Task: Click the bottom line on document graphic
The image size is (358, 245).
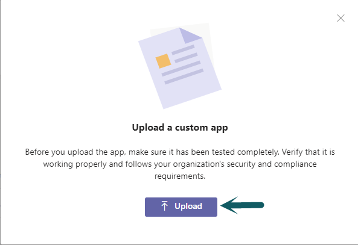Action: [184, 76]
